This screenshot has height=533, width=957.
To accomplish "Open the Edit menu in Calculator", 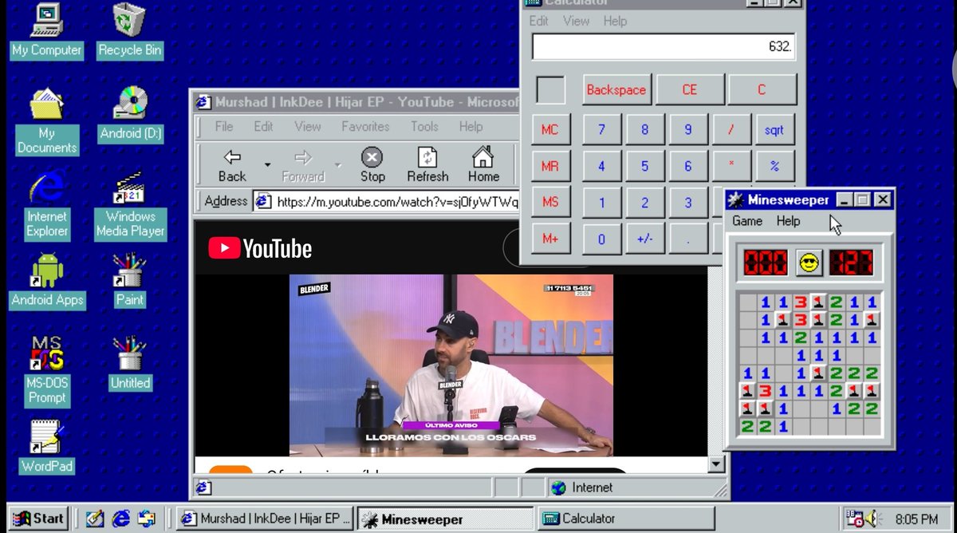I will coord(539,22).
